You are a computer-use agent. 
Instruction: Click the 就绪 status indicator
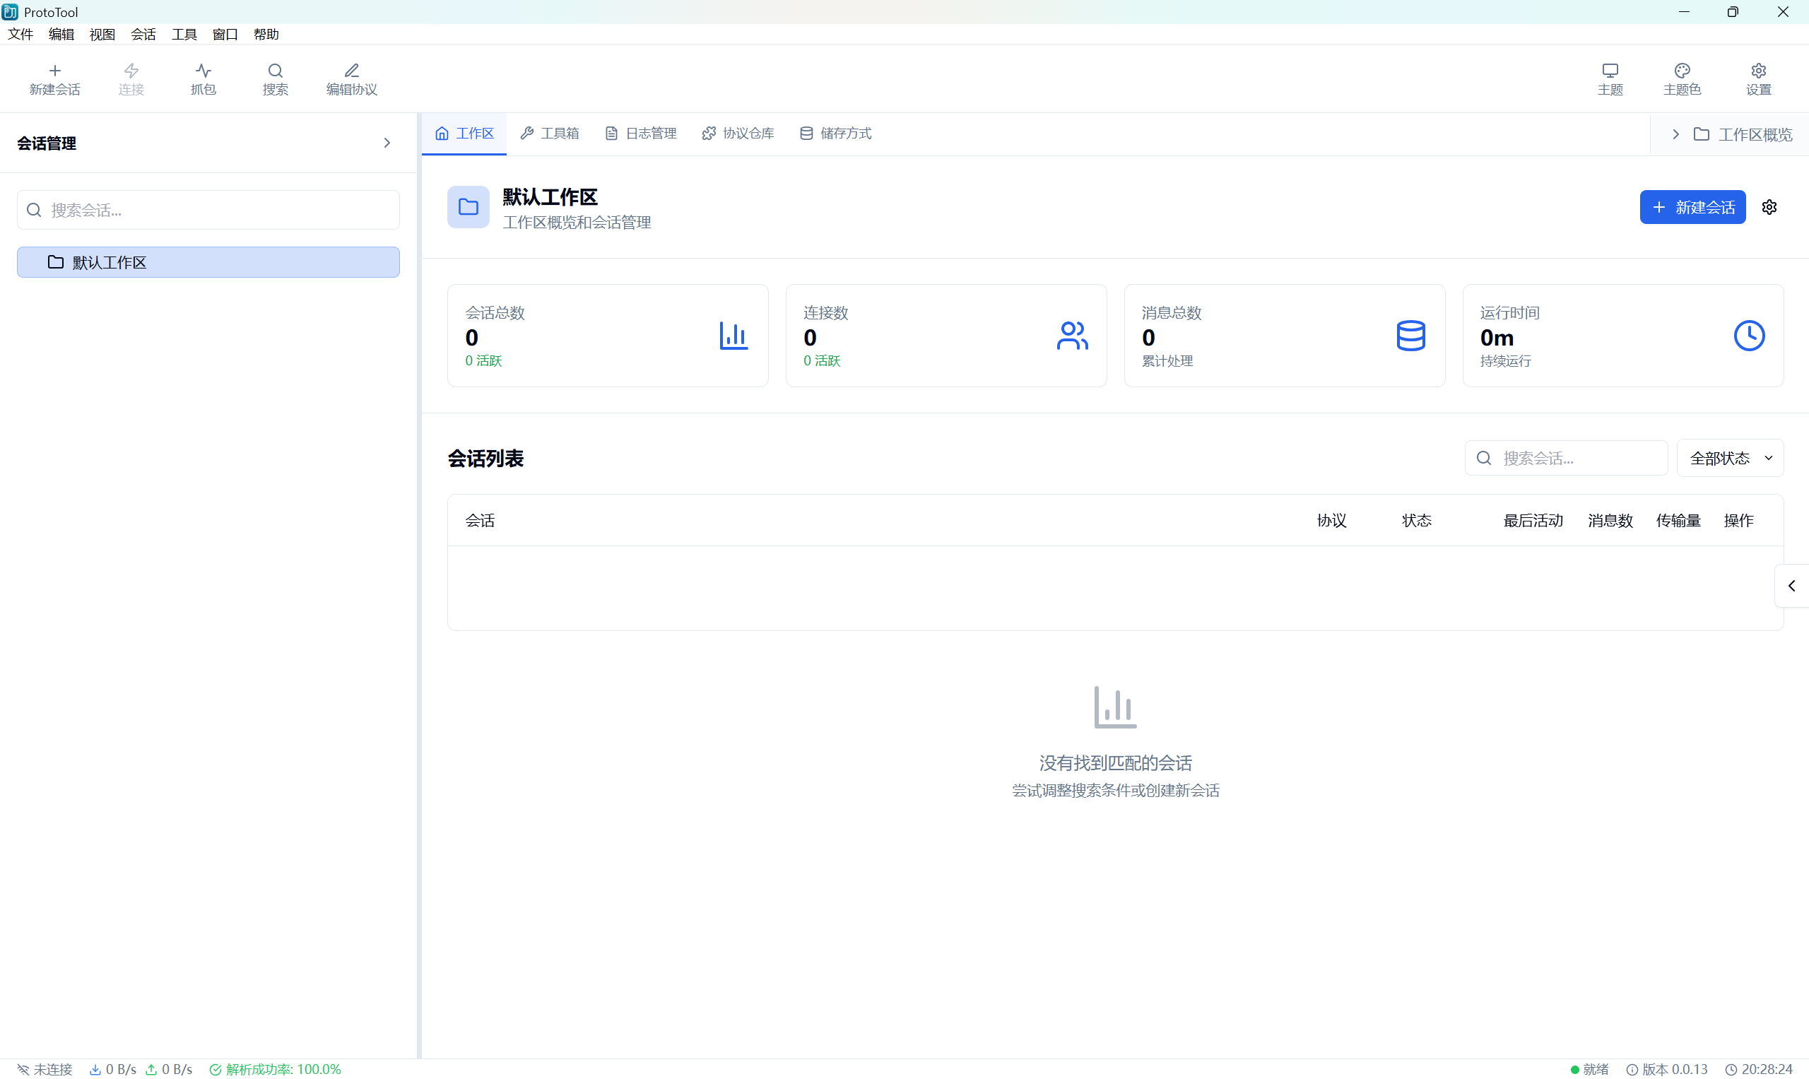(1589, 1069)
